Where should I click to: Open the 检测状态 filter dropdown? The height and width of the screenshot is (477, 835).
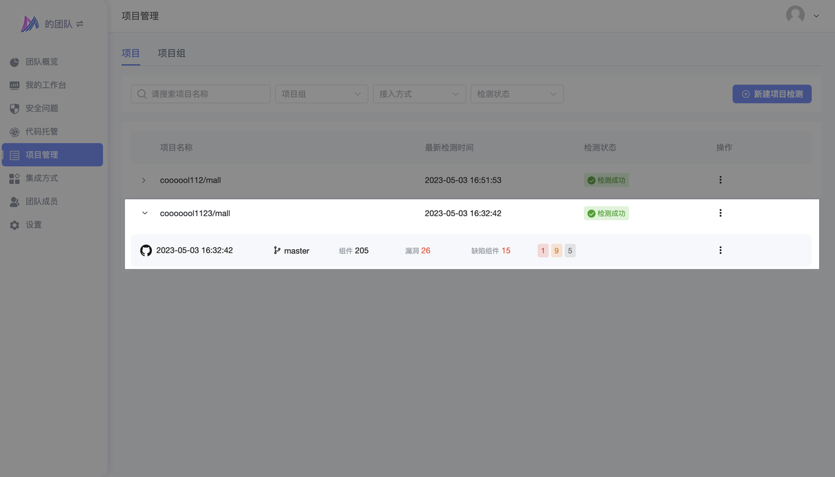pyautogui.click(x=517, y=94)
